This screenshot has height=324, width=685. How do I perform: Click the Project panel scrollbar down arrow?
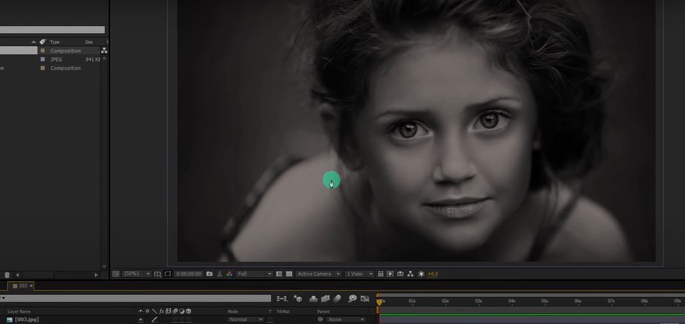tap(104, 266)
